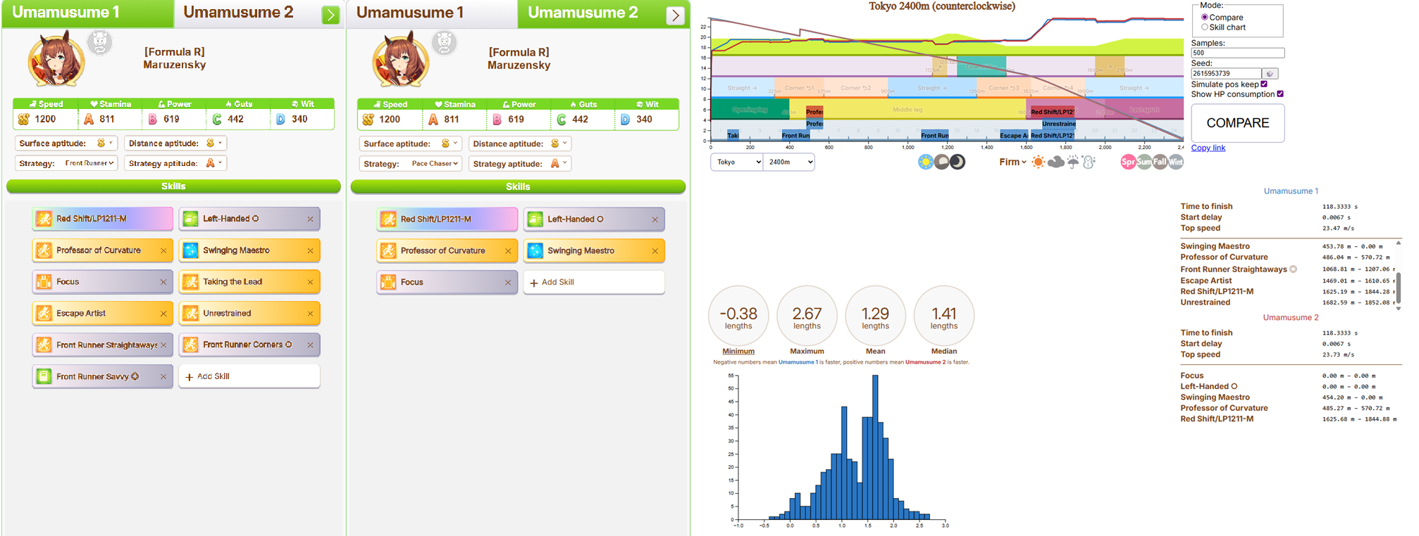Choose the sunny weather icon
This screenshot has width=1419, height=536.
1038,162
